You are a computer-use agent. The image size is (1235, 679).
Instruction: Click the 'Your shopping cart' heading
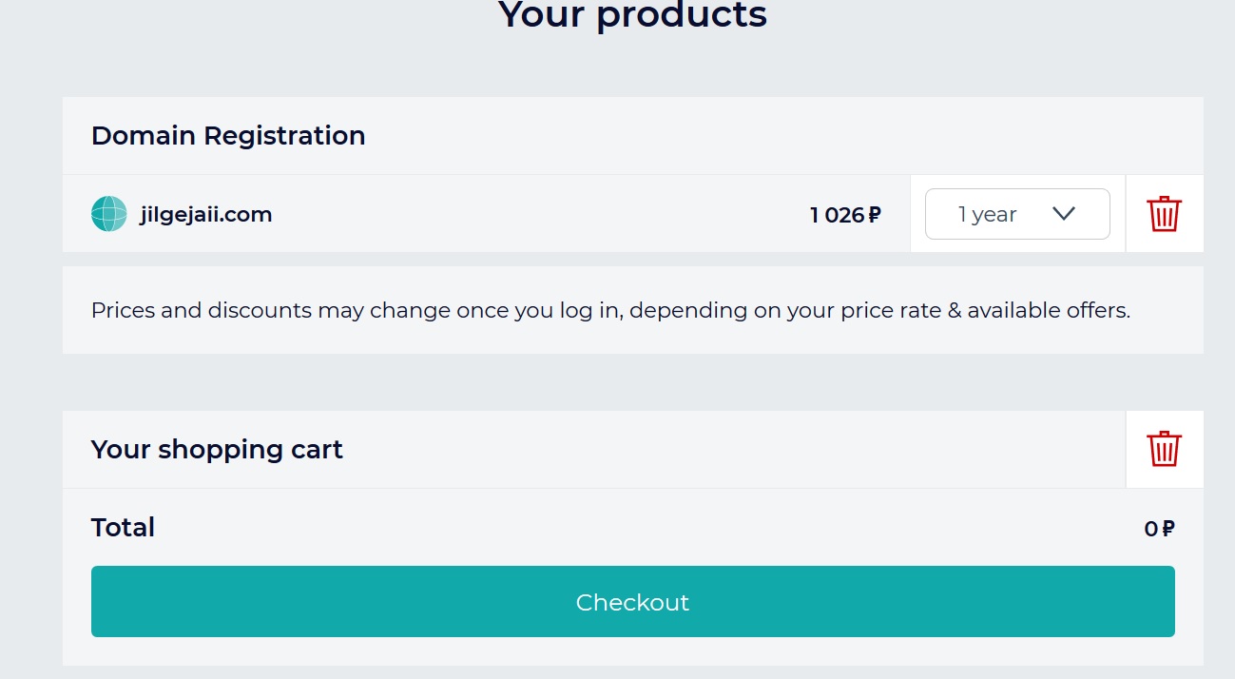tap(217, 449)
